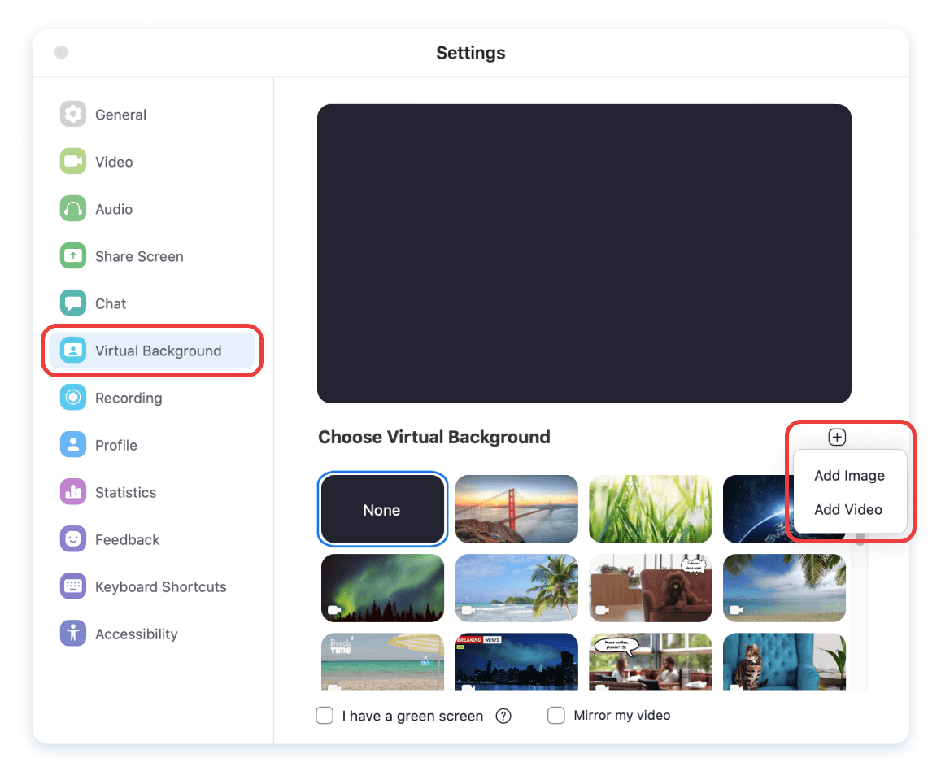Viewport: 941px width, 780px height.
Task: Toggle the 'Mirror my video' checkbox
Action: (x=555, y=716)
